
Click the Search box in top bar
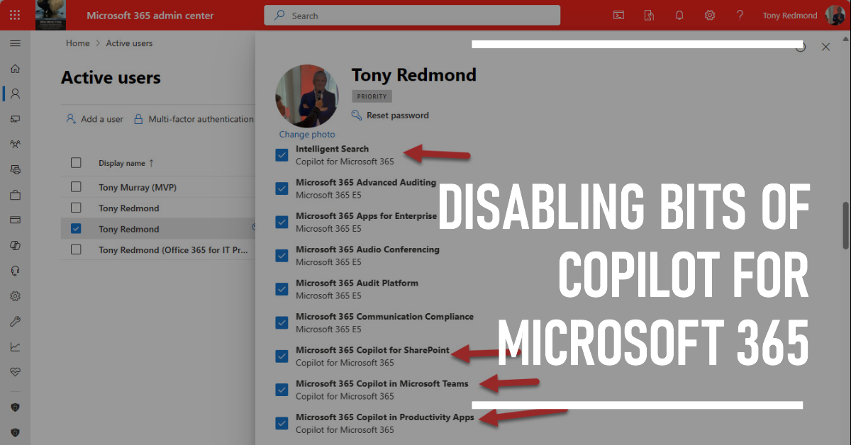[x=411, y=15]
